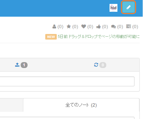Switch to 全てのノート (2) tab
This screenshot has width=143, height=119.
point(81,105)
